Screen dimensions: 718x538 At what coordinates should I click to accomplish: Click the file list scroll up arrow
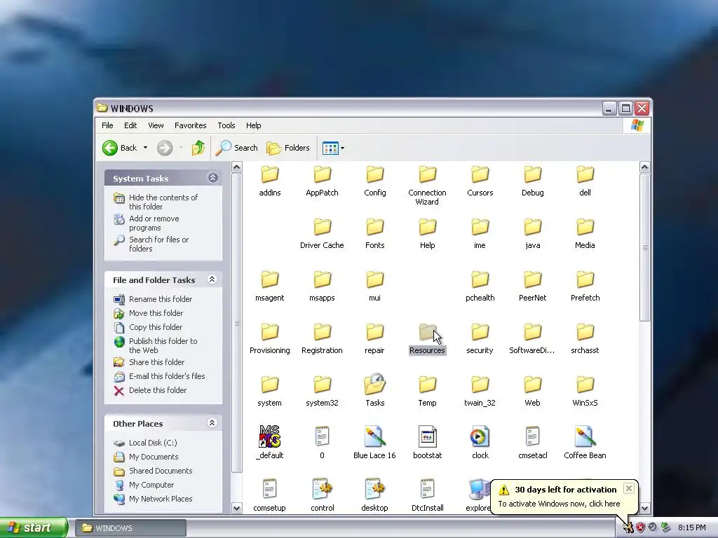645,167
